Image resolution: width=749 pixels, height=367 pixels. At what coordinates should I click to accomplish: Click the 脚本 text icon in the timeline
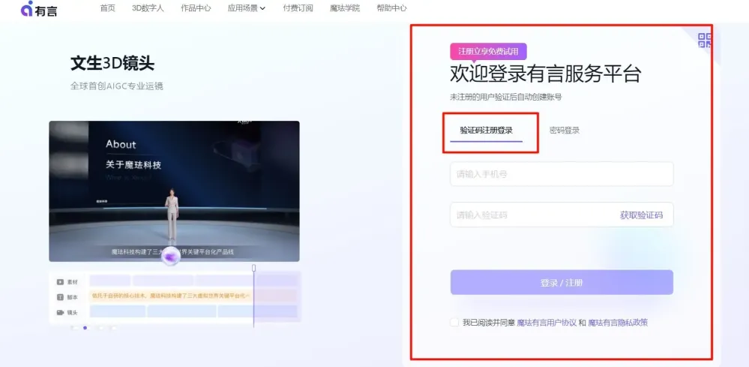coord(60,297)
